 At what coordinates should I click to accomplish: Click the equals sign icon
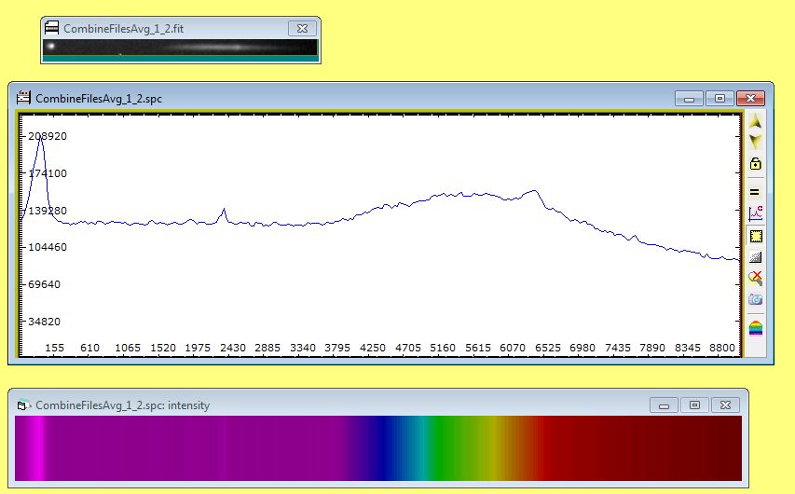click(756, 191)
